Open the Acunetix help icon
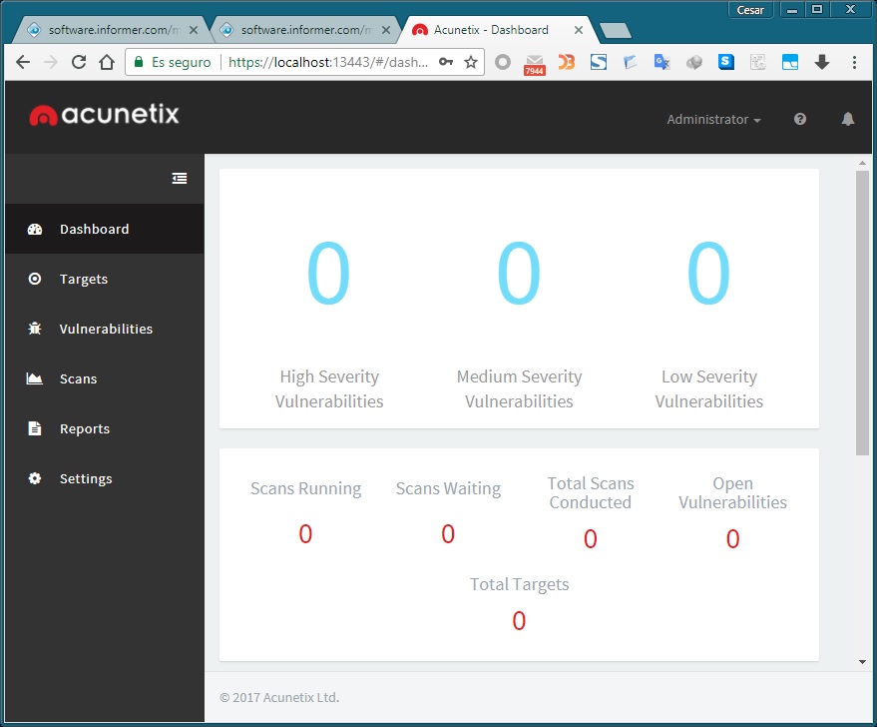The height and width of the screenshot is (727, 877). (x=799, y=119)
